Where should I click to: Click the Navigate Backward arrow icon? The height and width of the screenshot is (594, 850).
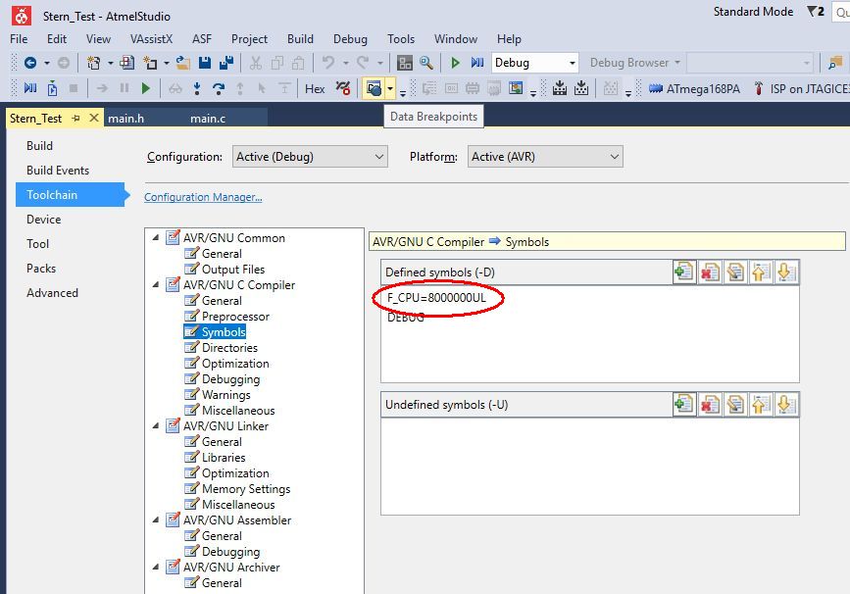click(30, 63)
